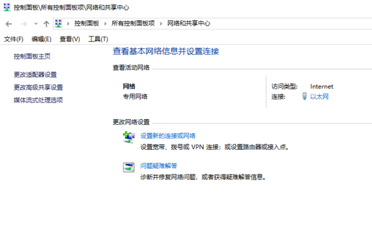Click the VPN connection description text

click(214, 147)
